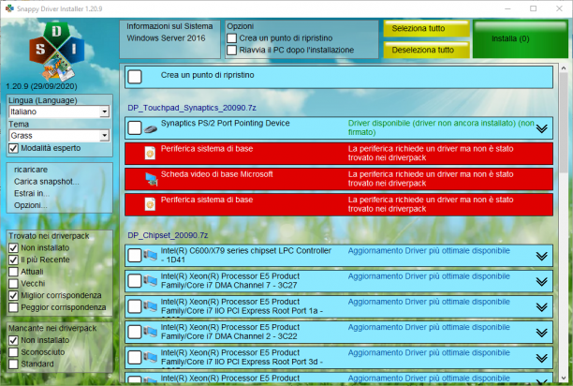Enable Crea un punto di ripristino in Opzioni

[231, 38]
